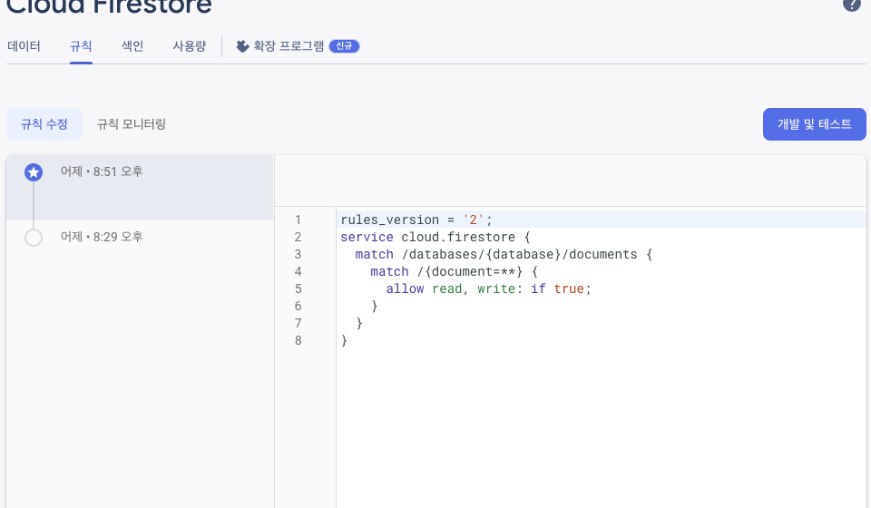Click the 개발 및 테스트 button

click(x=815, y=124)
